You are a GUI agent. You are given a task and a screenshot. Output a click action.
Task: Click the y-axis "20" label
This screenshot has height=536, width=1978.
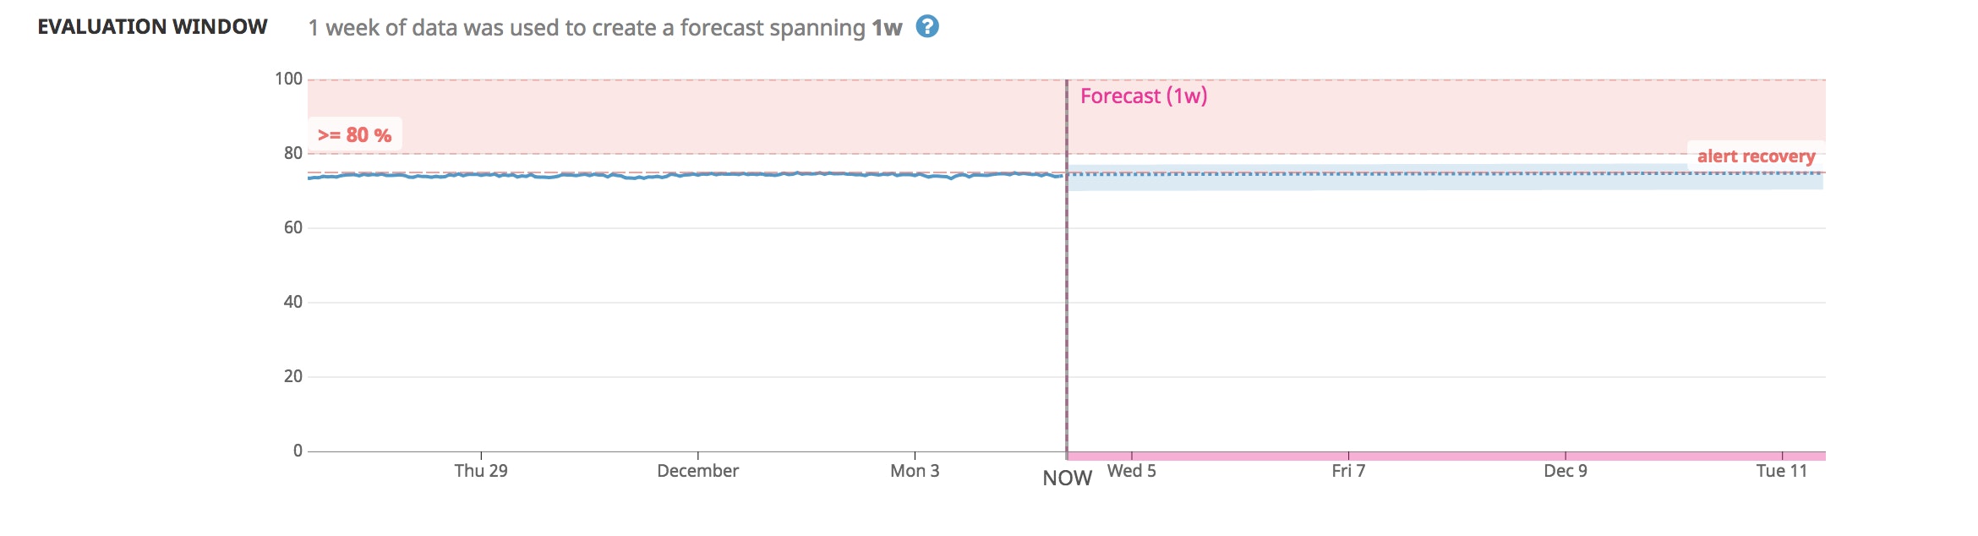tap(292, 376)
